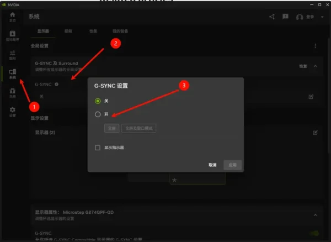
Task: Open the 主页 home sidebar icon
Action: 13,17
